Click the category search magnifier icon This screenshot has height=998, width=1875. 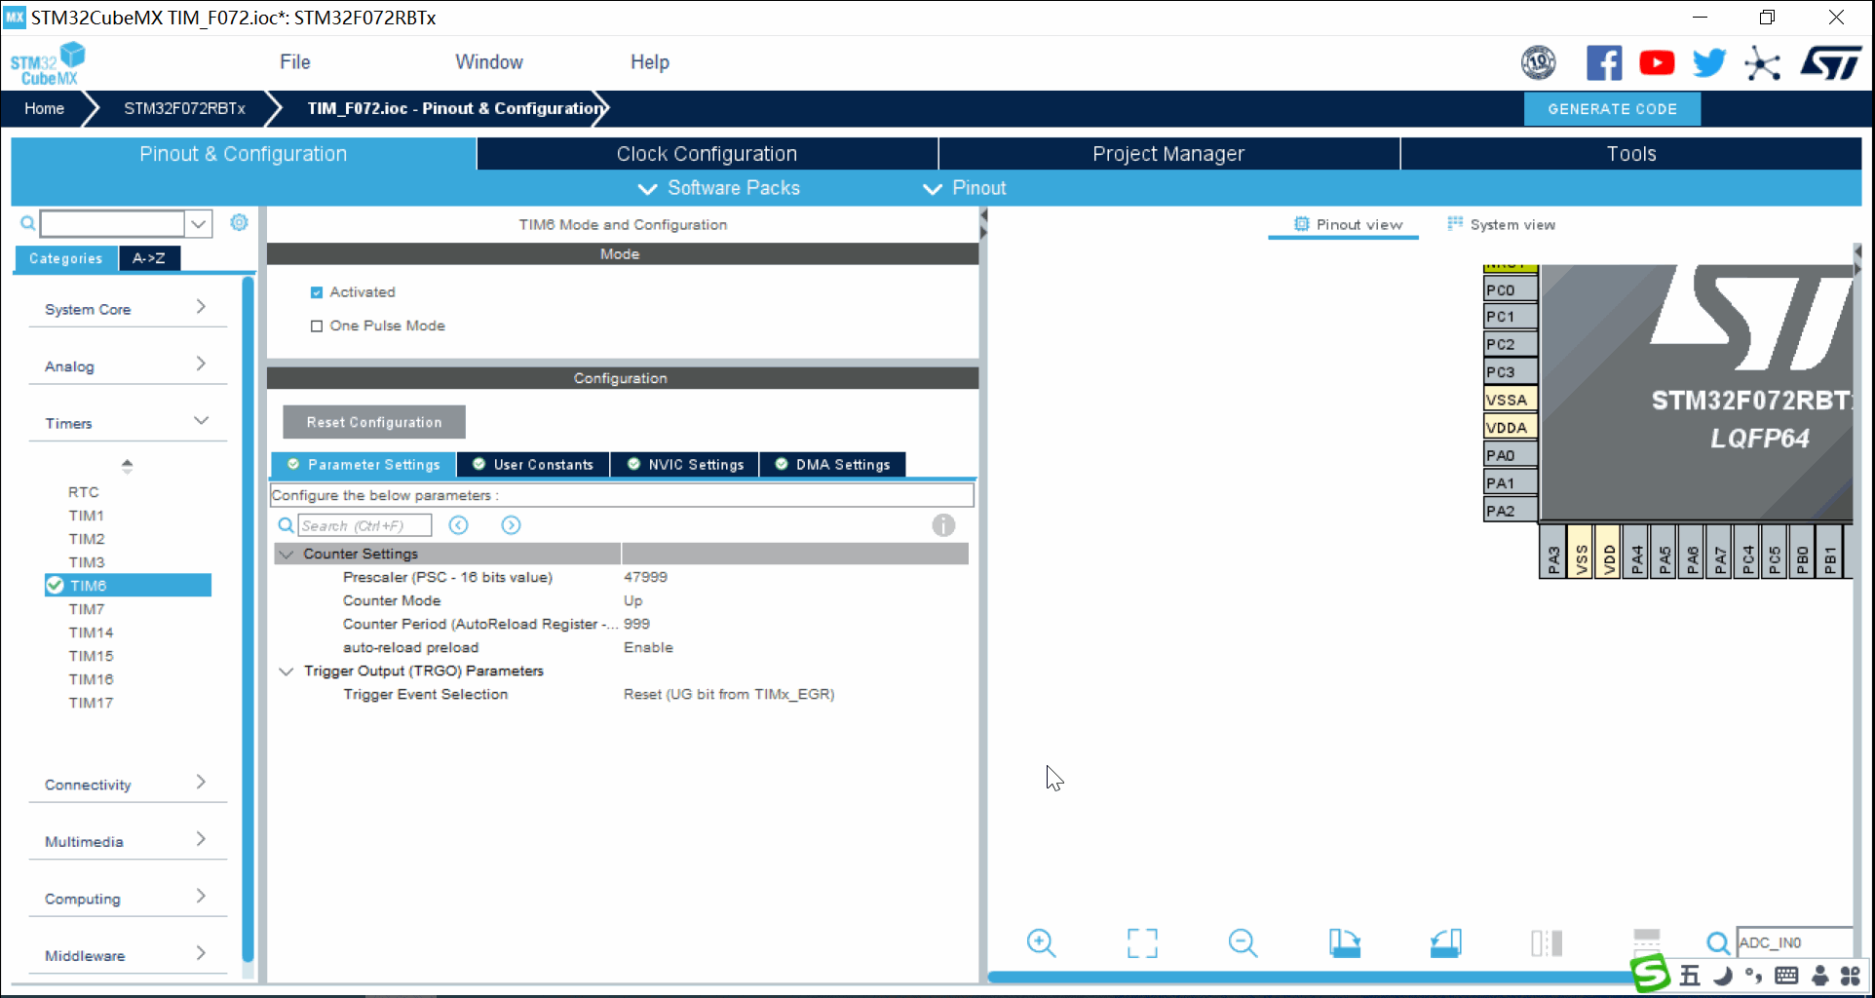28,223
